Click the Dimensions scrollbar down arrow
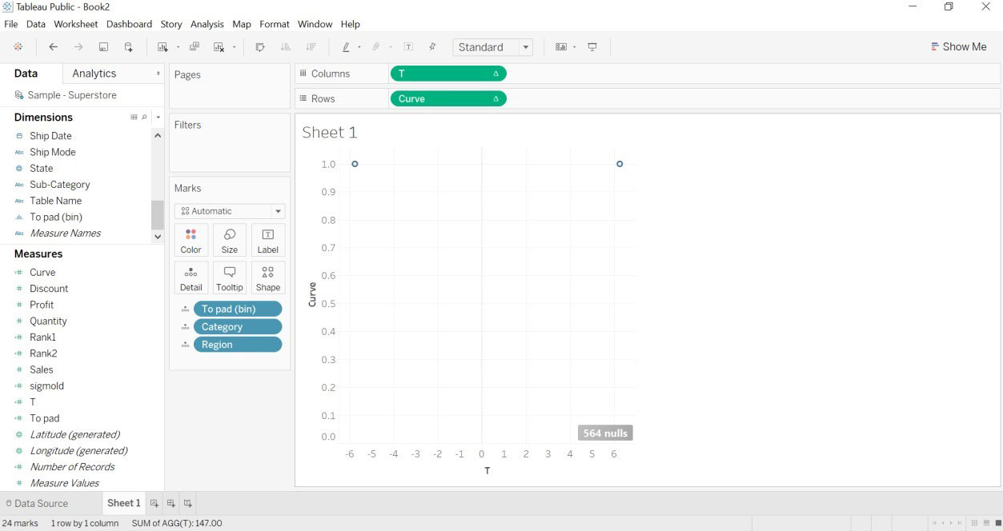 pyautogui.click(x=158, y=236)
